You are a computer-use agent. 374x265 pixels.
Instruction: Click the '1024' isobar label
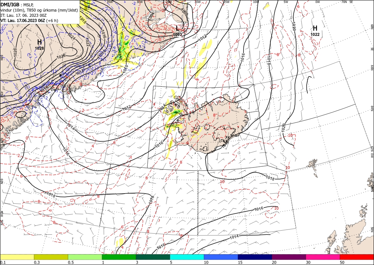(x=72, y=36)
